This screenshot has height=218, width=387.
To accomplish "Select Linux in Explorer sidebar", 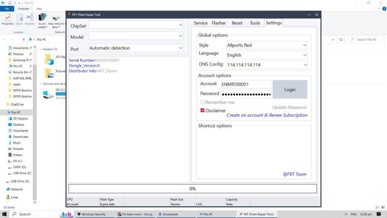I will point(14,197).
